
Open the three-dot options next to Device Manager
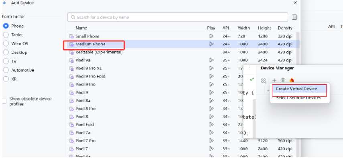250,68
